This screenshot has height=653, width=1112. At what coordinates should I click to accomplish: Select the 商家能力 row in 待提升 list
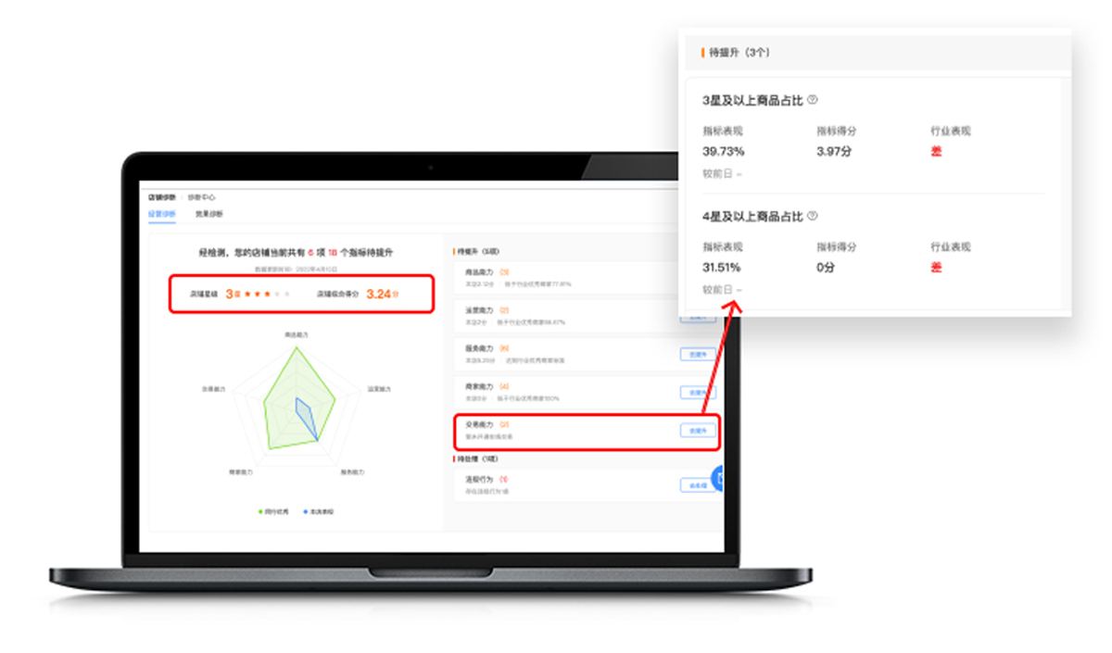587,392
